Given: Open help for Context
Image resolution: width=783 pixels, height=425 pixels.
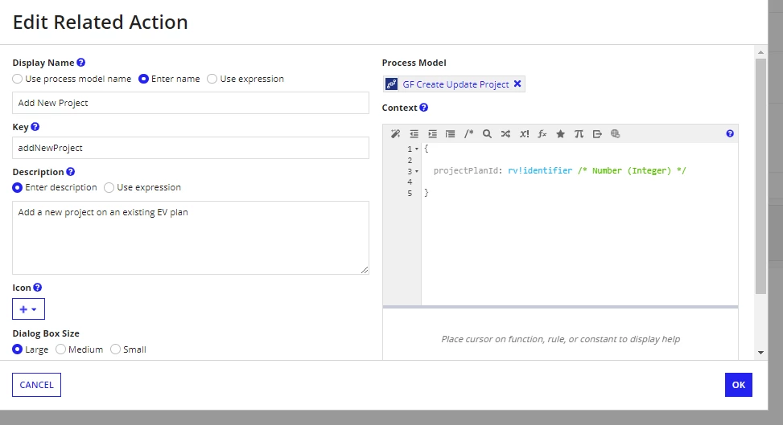Looking at the screenshot, I should pos(424,107).
